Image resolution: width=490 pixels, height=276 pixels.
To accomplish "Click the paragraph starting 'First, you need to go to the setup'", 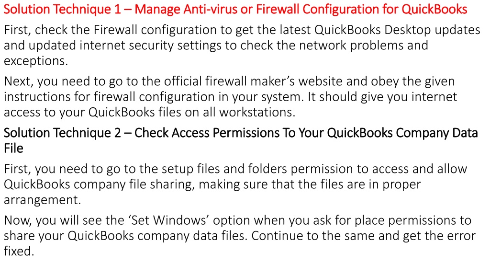I will (x=235, y=184).
